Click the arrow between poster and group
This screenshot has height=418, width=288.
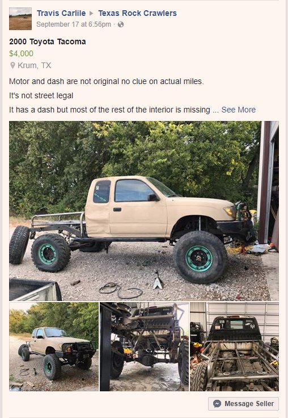point(92,13)
